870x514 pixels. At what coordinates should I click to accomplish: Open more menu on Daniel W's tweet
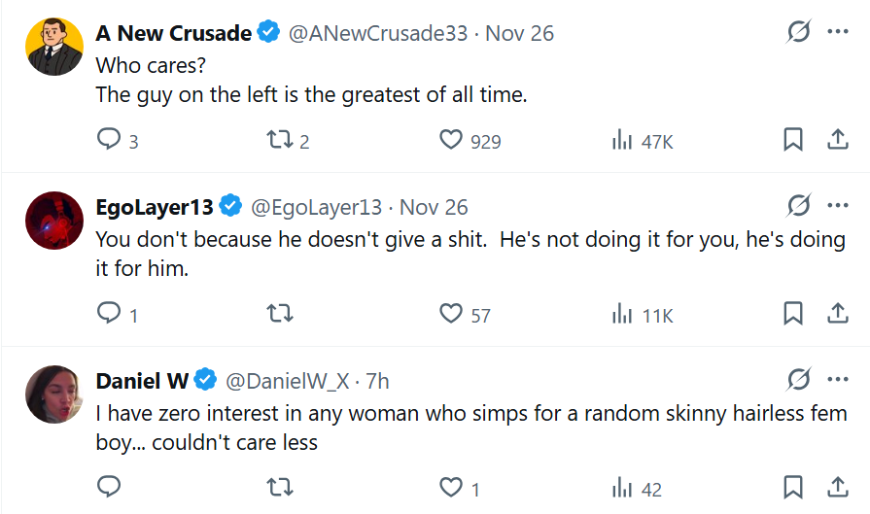point(838,380)
